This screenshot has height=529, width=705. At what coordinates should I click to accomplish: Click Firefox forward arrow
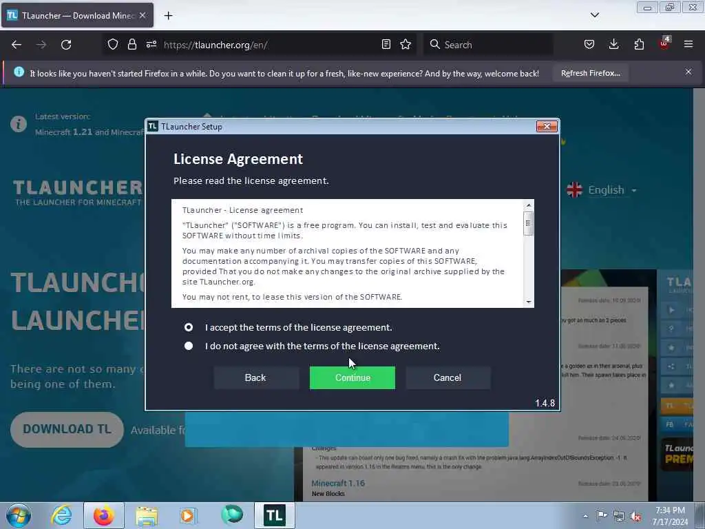(x=41, y=45)
